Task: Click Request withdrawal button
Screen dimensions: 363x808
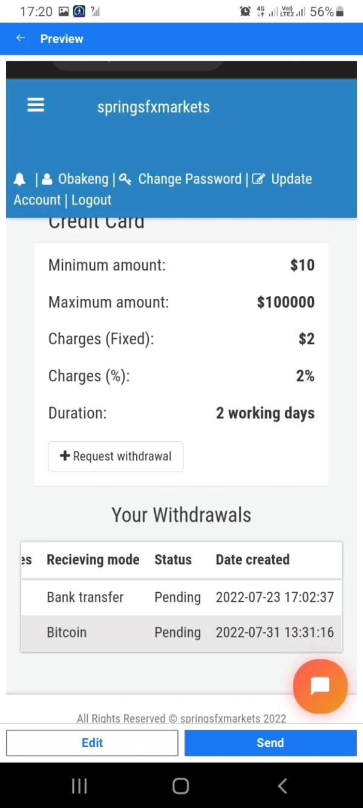Action: (116, 456)
